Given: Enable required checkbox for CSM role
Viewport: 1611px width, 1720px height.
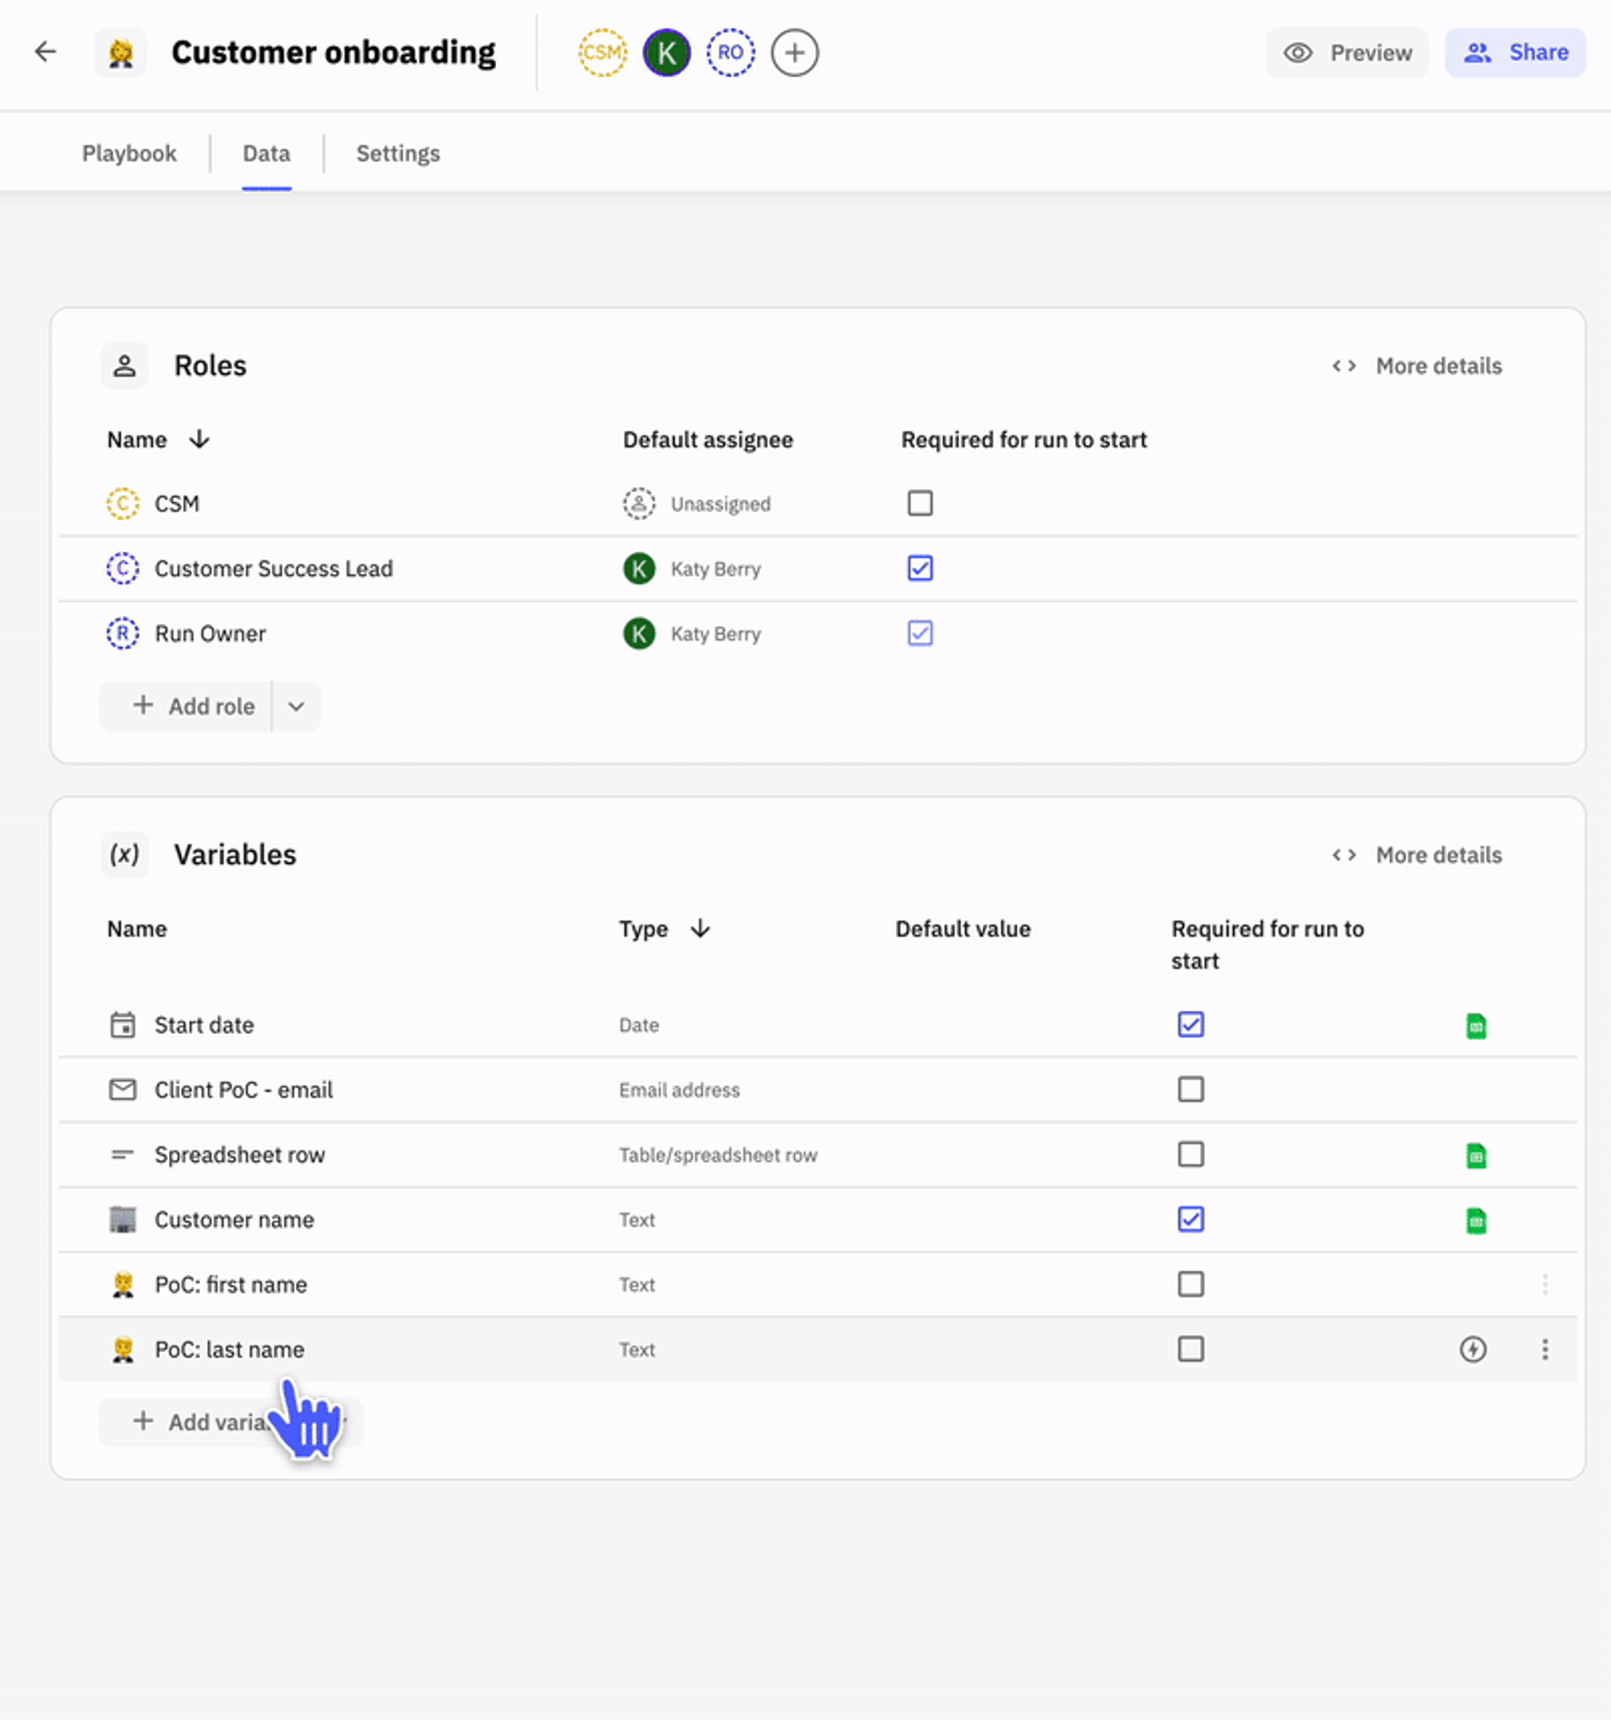Looking at the screenshot, I should [x=920, y=503].
